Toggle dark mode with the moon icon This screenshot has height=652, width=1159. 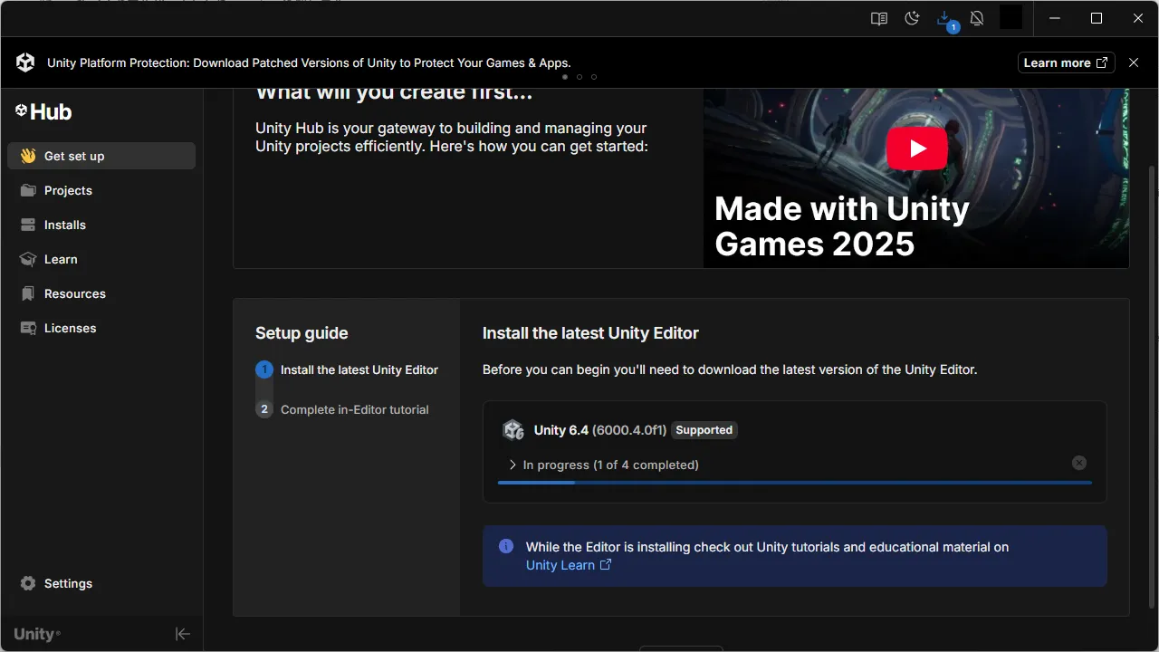(x=912, y=18)
